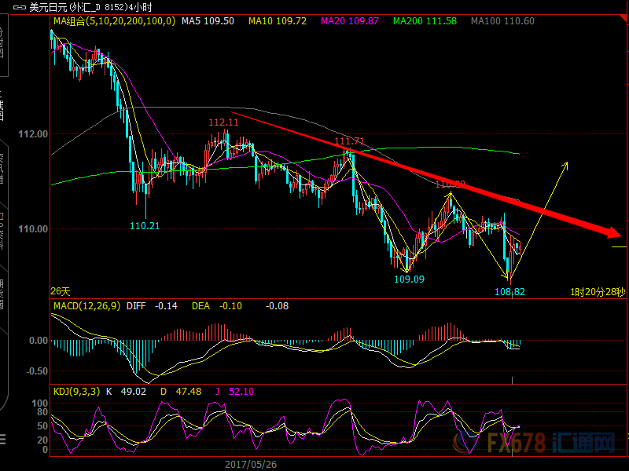Click the 112.11 high price label
This screenshot has width=629, height=471.
223,122
